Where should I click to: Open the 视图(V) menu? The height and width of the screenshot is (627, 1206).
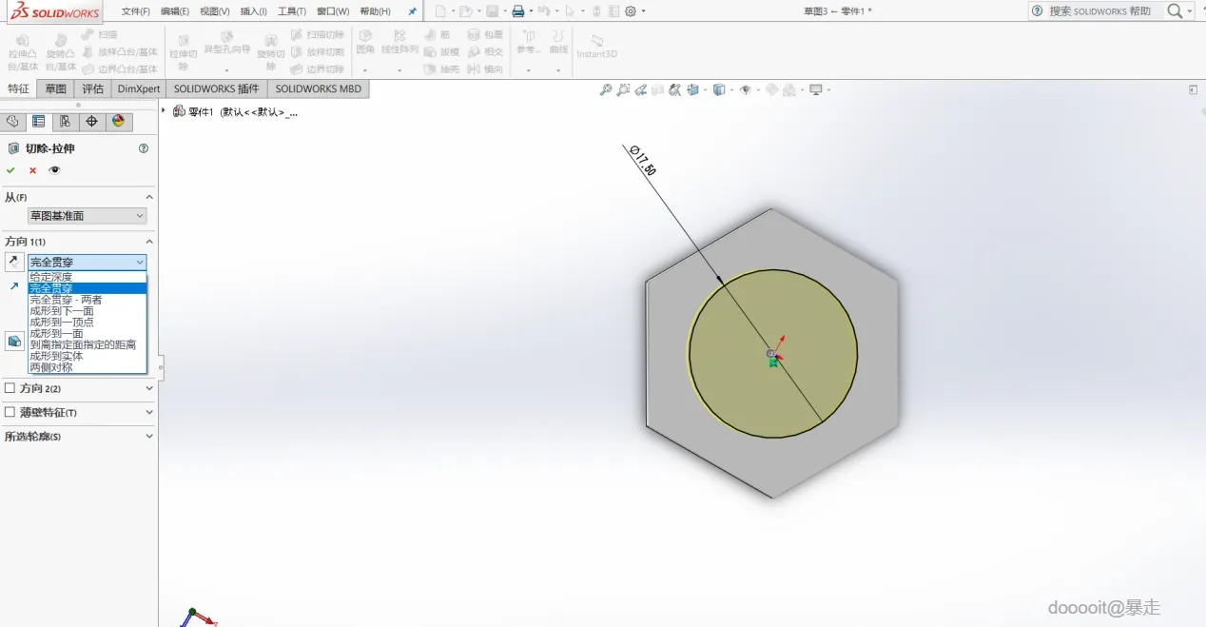(x=215, y=11)
